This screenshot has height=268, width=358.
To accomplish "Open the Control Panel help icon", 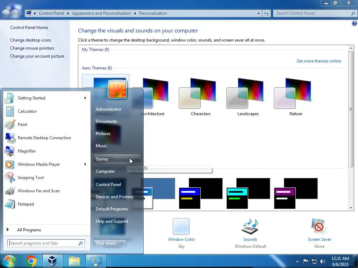I will coord(355,23).
